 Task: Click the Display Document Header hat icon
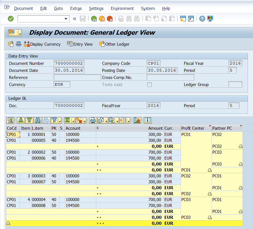(19, 44)
